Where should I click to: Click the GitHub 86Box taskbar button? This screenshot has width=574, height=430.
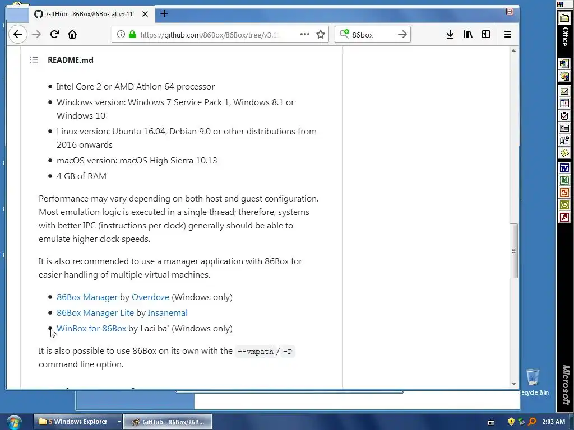[167, 422]
